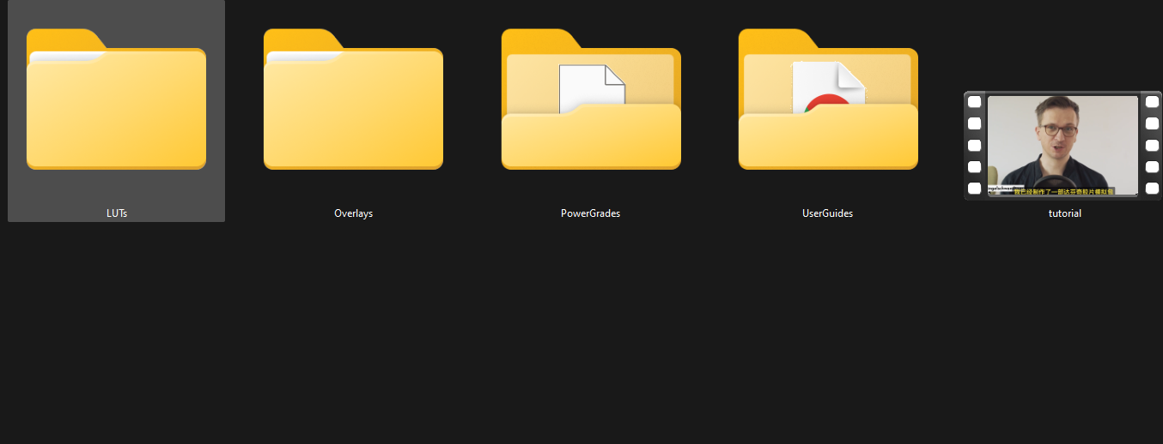1163x444 pixels.
Task: Click empty dark area below the folders
Action: click(581, 343)
